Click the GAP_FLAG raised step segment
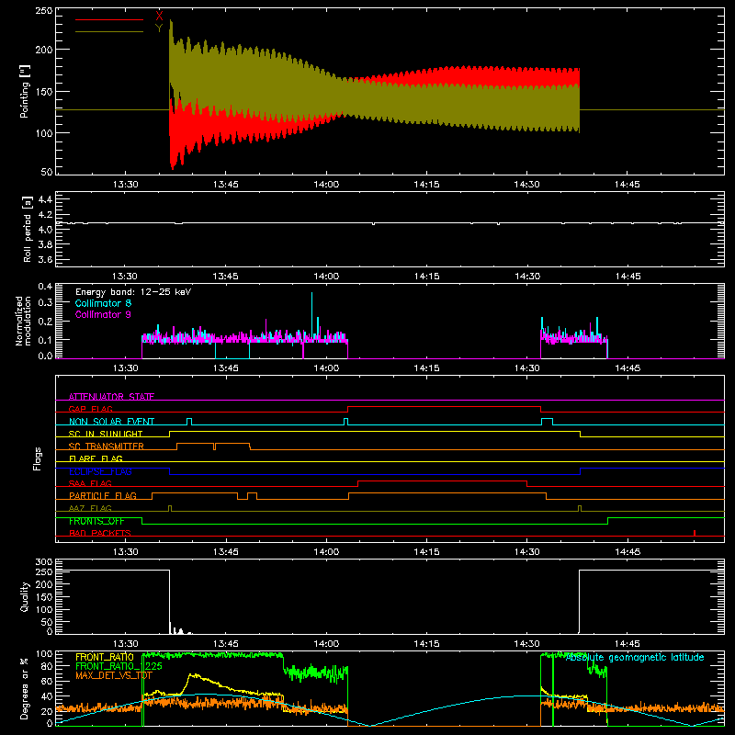The height and width of the screenshot is (735, 735). tap(444, 407)
